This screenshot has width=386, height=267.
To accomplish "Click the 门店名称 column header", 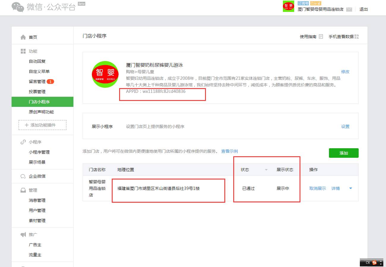I will 97,170.
